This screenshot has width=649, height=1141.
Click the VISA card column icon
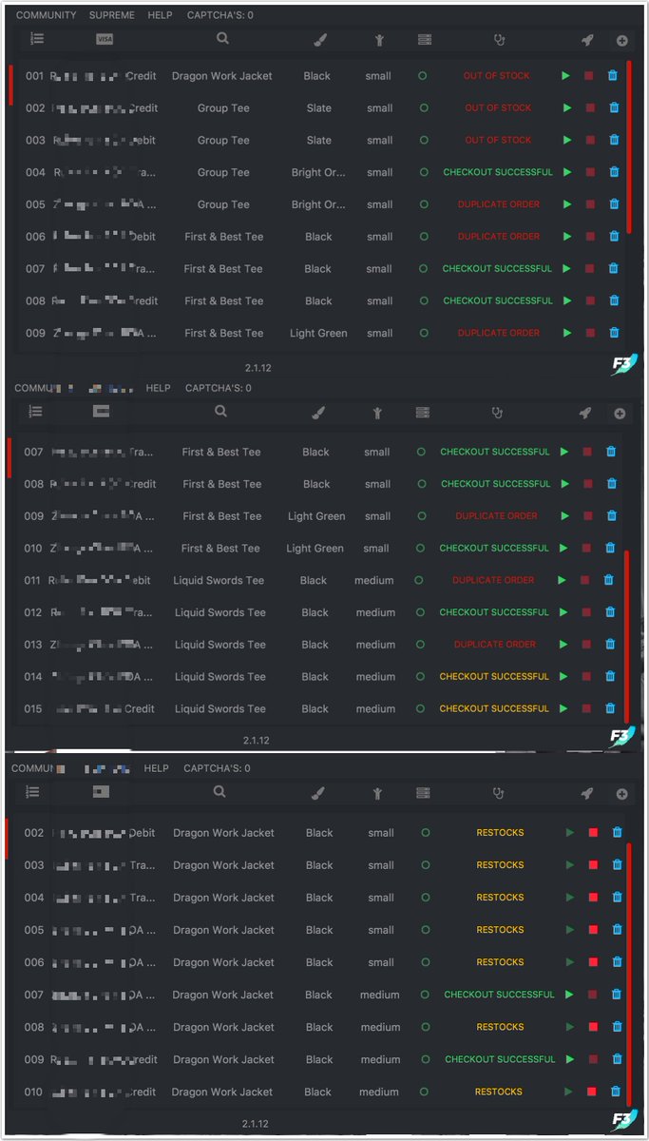coord(105,39)
